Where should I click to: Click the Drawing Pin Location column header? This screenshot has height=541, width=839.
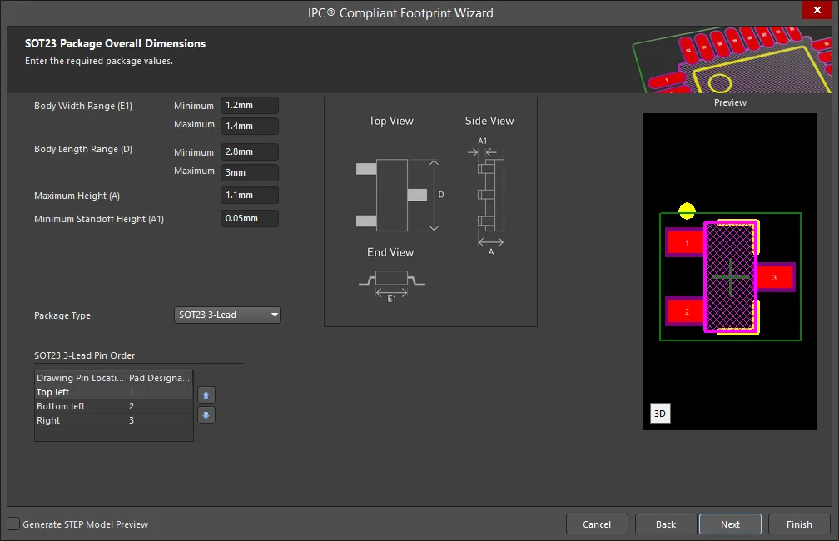(80, 378)
